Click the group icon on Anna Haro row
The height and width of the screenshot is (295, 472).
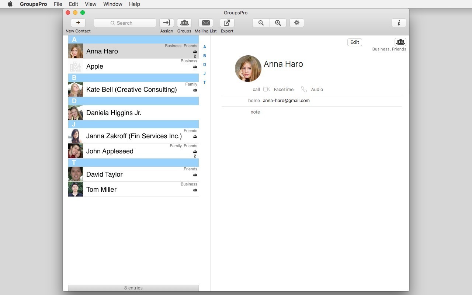195,52
